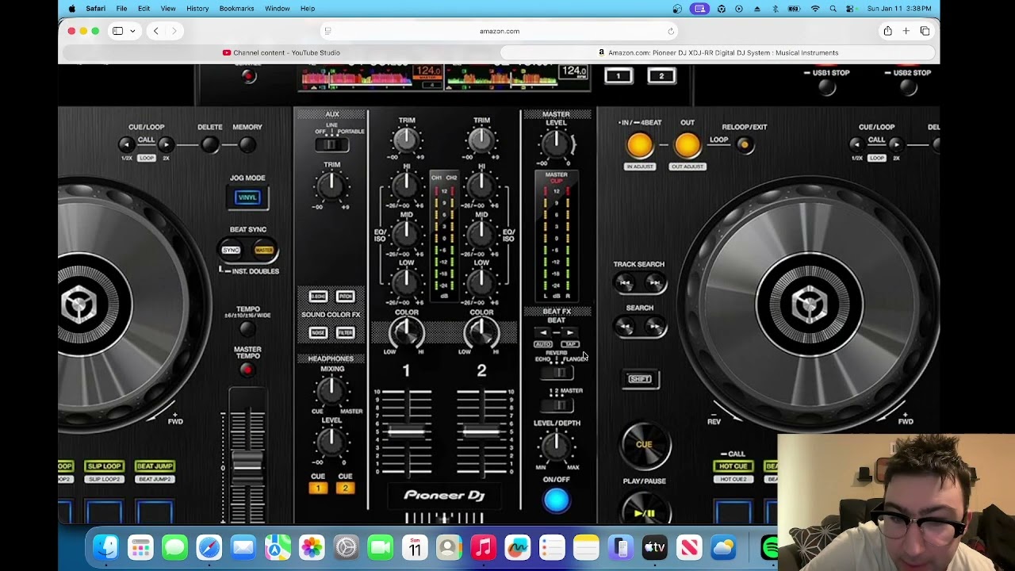This screenshot has height=571, width=1015.
Task: Select the left BEAT JUMP pad mode
Action: (x=155, y=466)
